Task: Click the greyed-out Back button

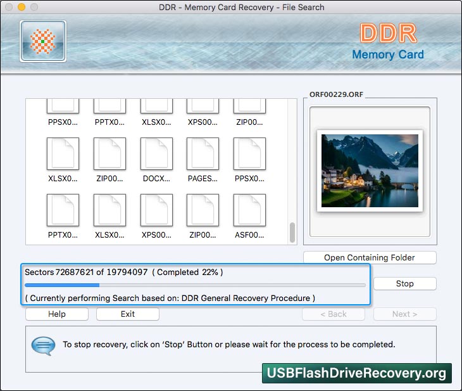Action: (x=334, y=314)
